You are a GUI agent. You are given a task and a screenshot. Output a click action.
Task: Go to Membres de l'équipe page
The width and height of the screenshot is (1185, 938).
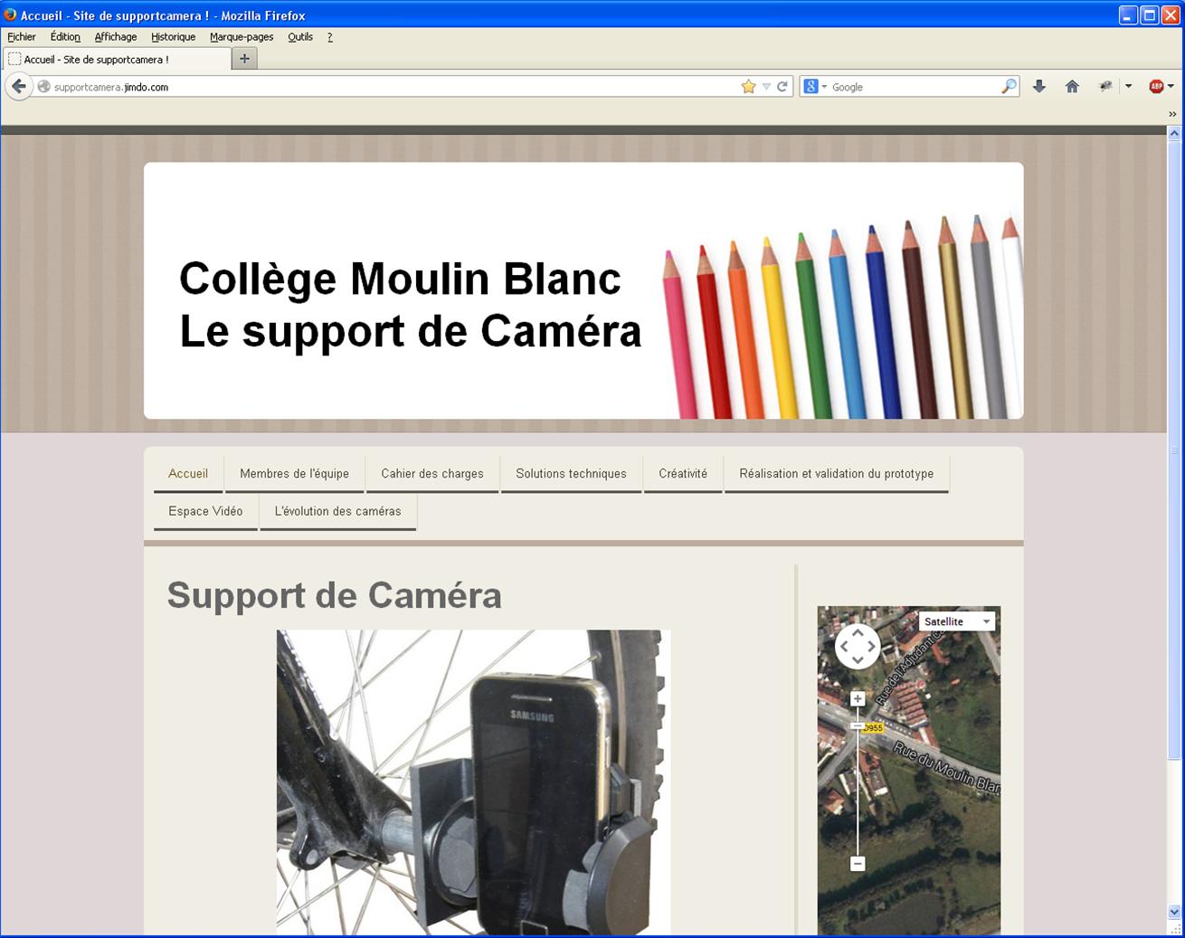click(x=294, y=474)
